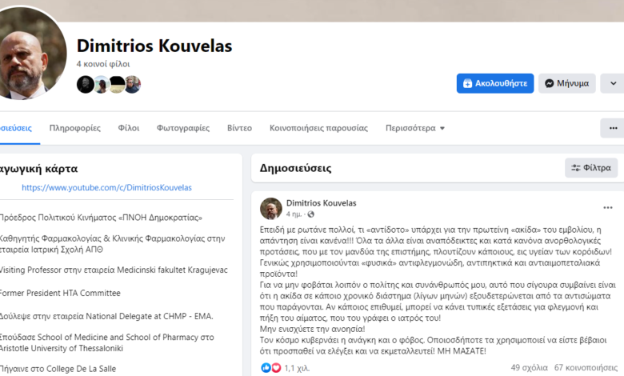
Task: Open the DimitriosKouvelas YouTube channel link
Action: click(x=106, y=187)
